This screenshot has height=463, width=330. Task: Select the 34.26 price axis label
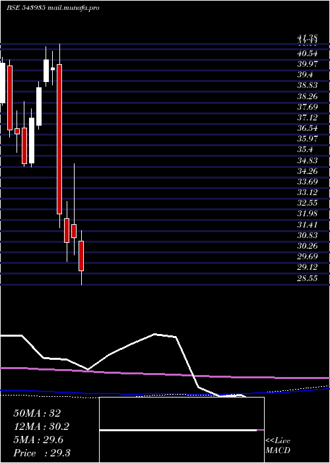point(308,171)
